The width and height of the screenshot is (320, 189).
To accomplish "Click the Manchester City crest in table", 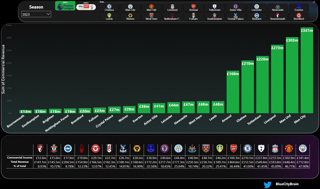I will tap(302, 148).
